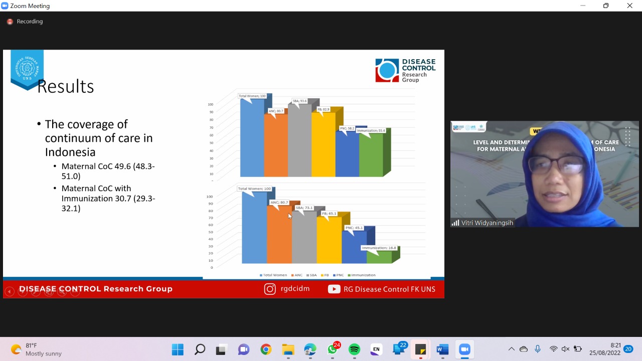Click the Instagram icon beside rgdcidm
This screenshot has width=642, height=361.
click(x=269, y=289)
